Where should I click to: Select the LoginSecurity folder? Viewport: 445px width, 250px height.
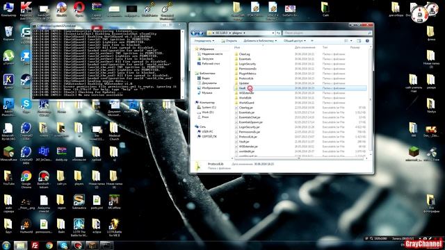[x=248, y=64]
